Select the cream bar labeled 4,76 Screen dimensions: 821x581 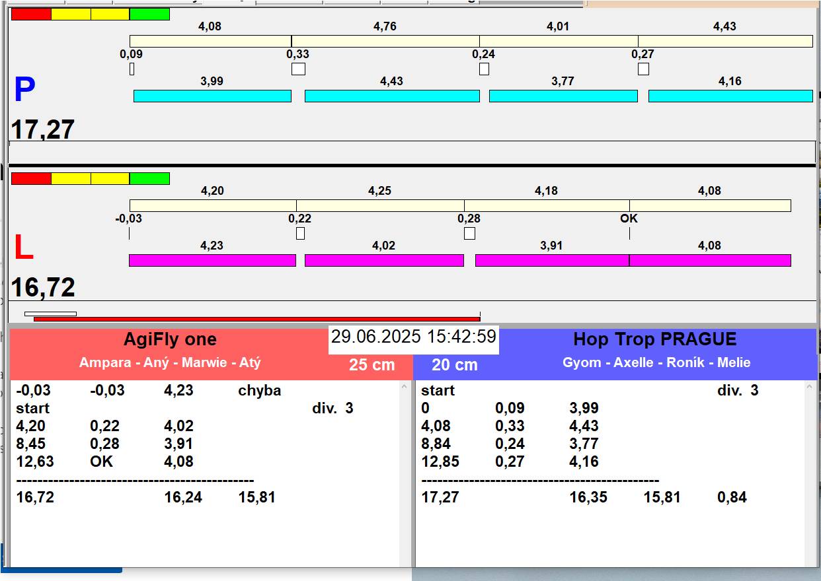(385, 41)
